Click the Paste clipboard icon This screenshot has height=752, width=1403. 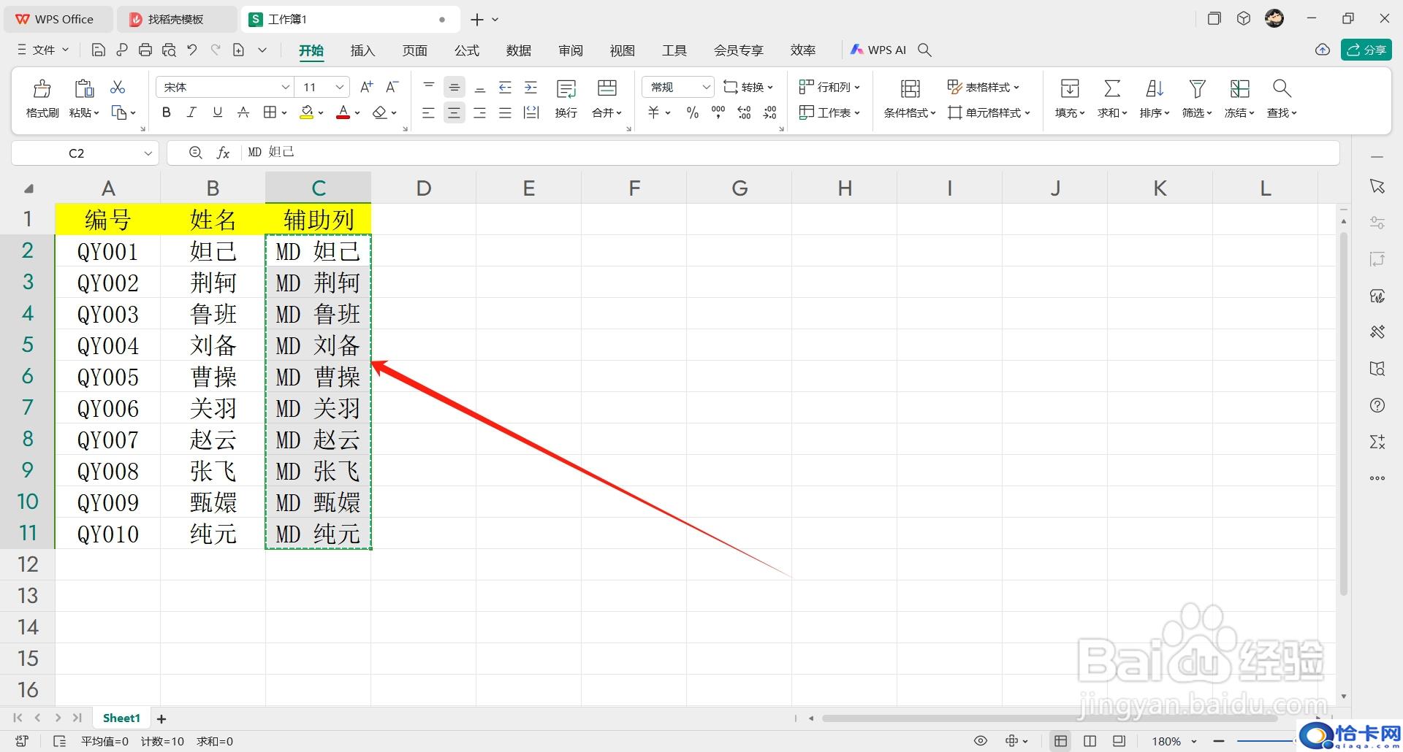click(84, 88)
